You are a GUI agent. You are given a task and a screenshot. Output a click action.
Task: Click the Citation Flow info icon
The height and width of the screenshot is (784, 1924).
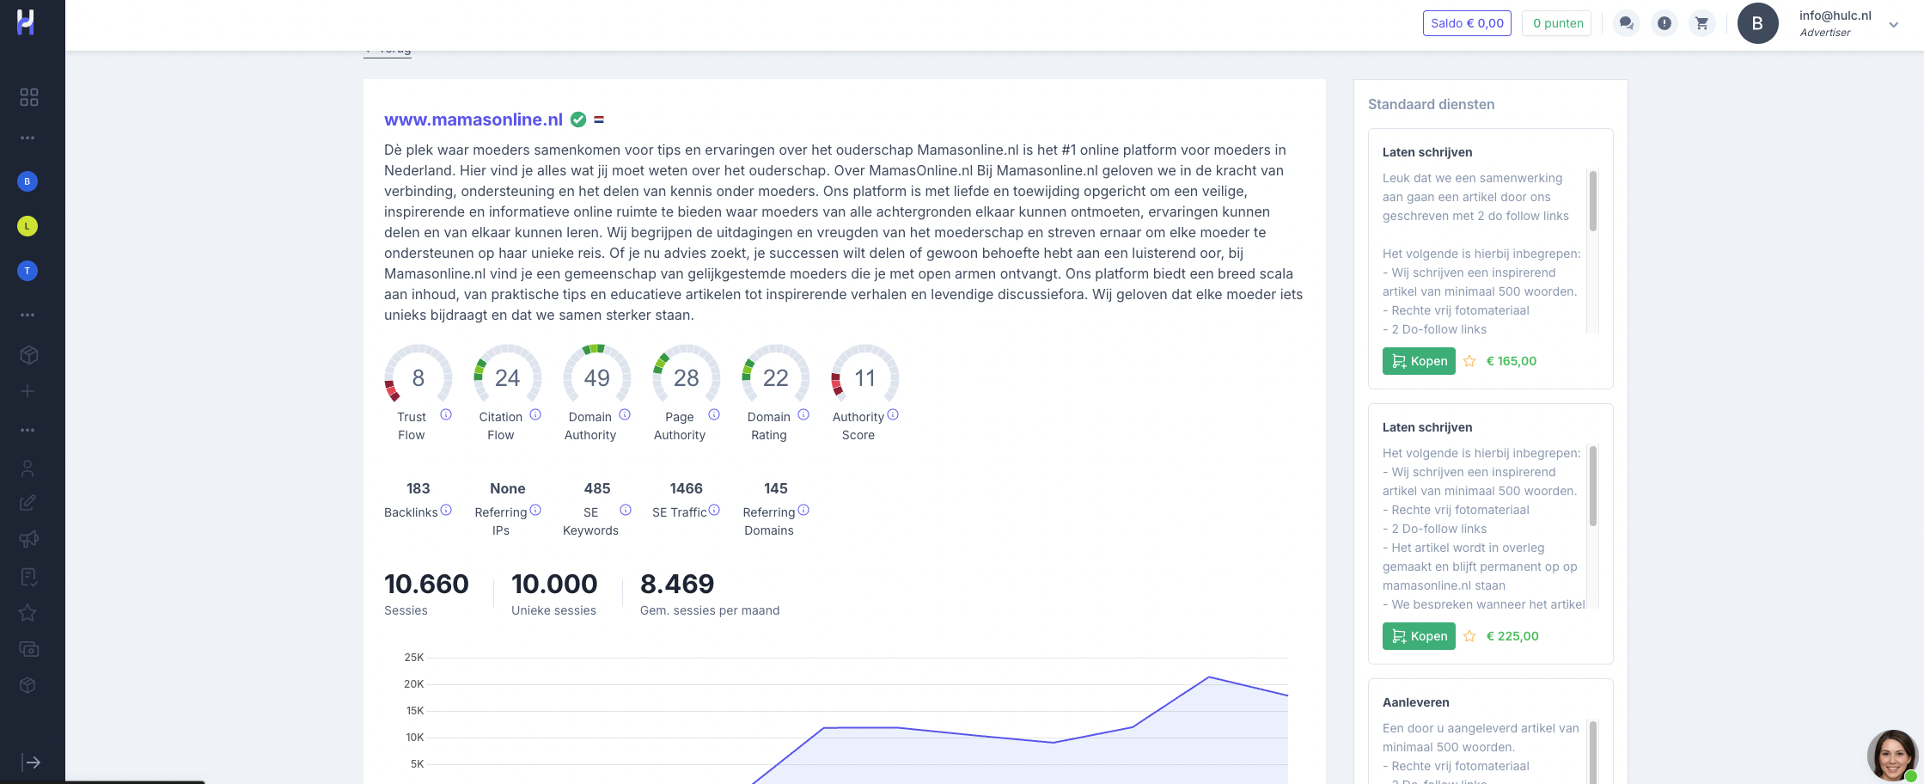tap(535, 414)
